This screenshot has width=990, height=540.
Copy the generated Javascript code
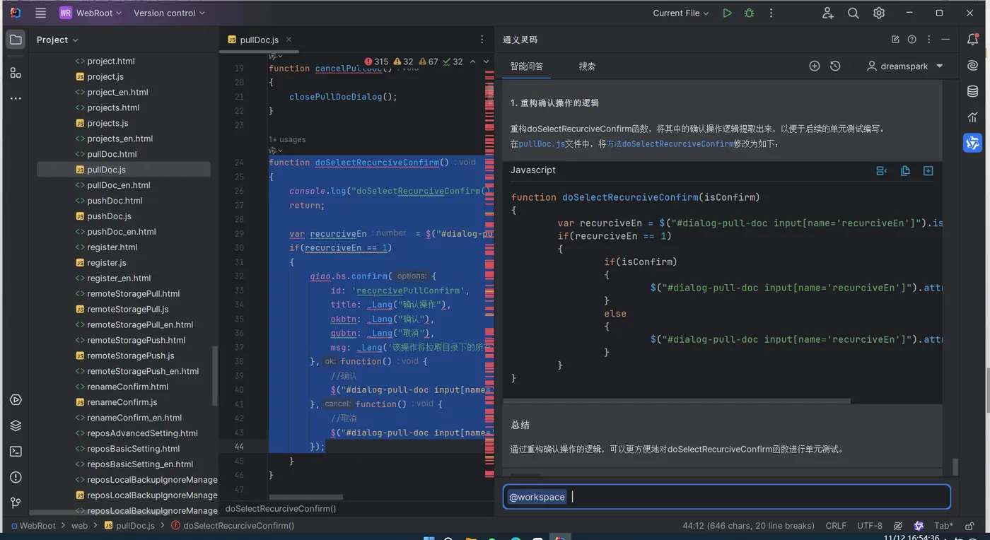pyautogui.click(x=905, y=170)
